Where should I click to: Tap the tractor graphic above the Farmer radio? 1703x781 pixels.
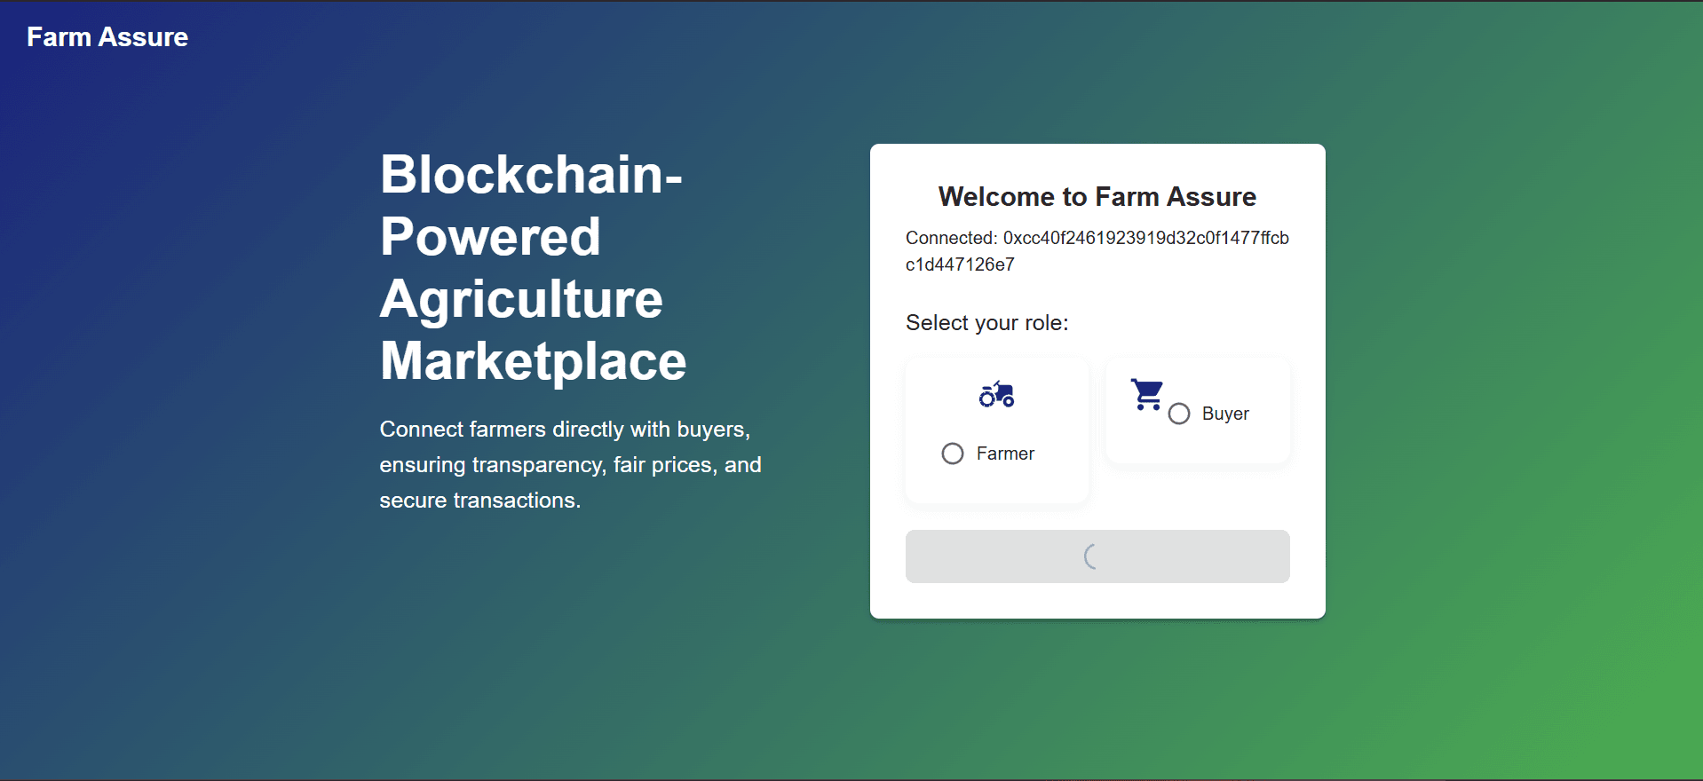point(996,394)
